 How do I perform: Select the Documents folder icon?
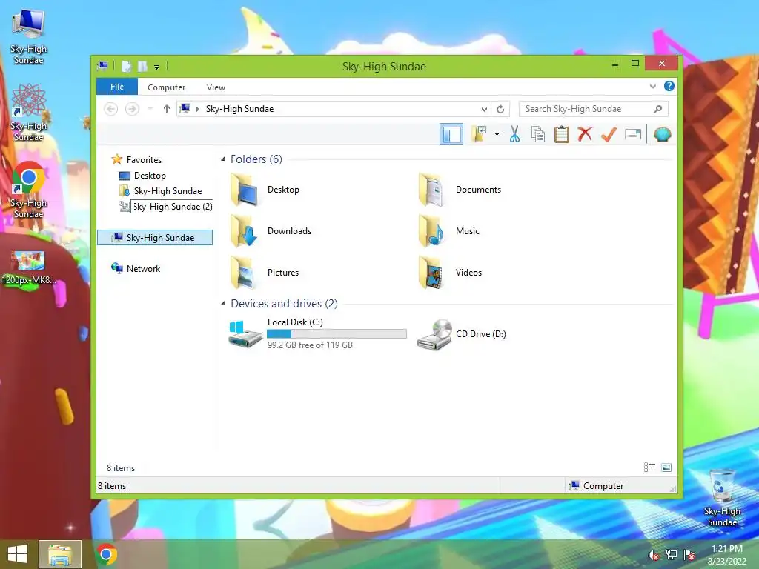coord(432,190)
